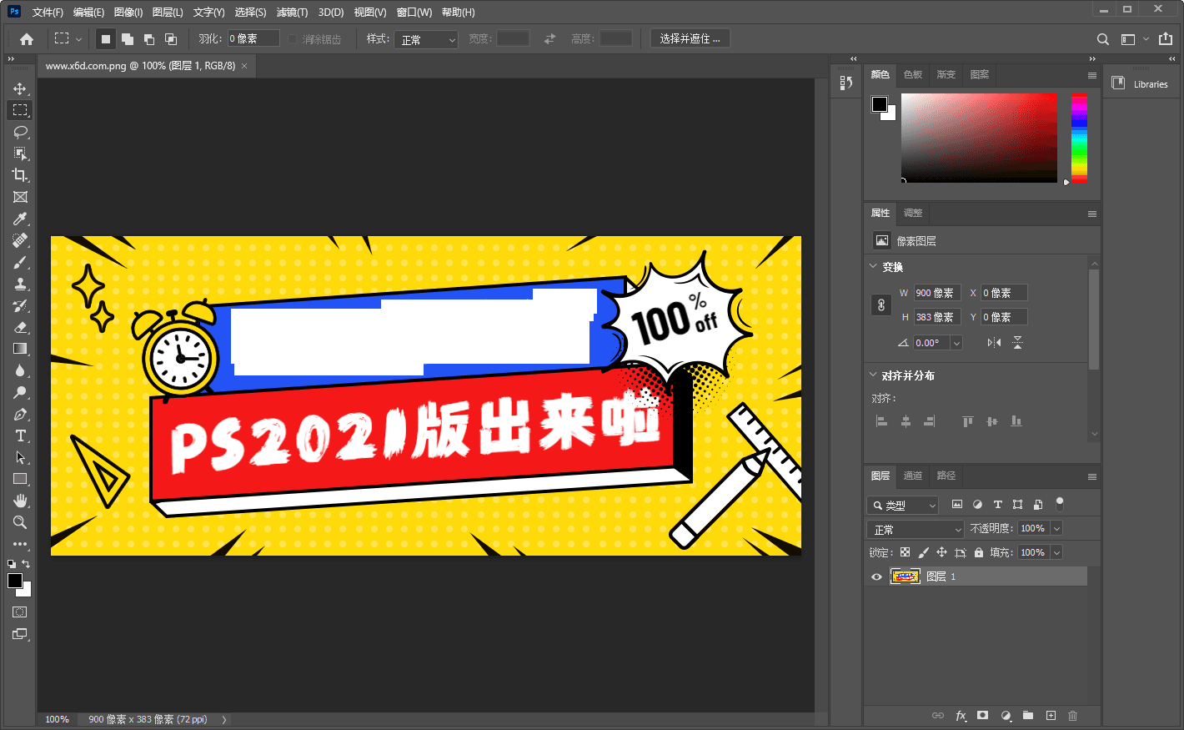The width and height of the screenshot is (1184, 730).
Task: Switch to 通道 tab
Action: (913, 476)
